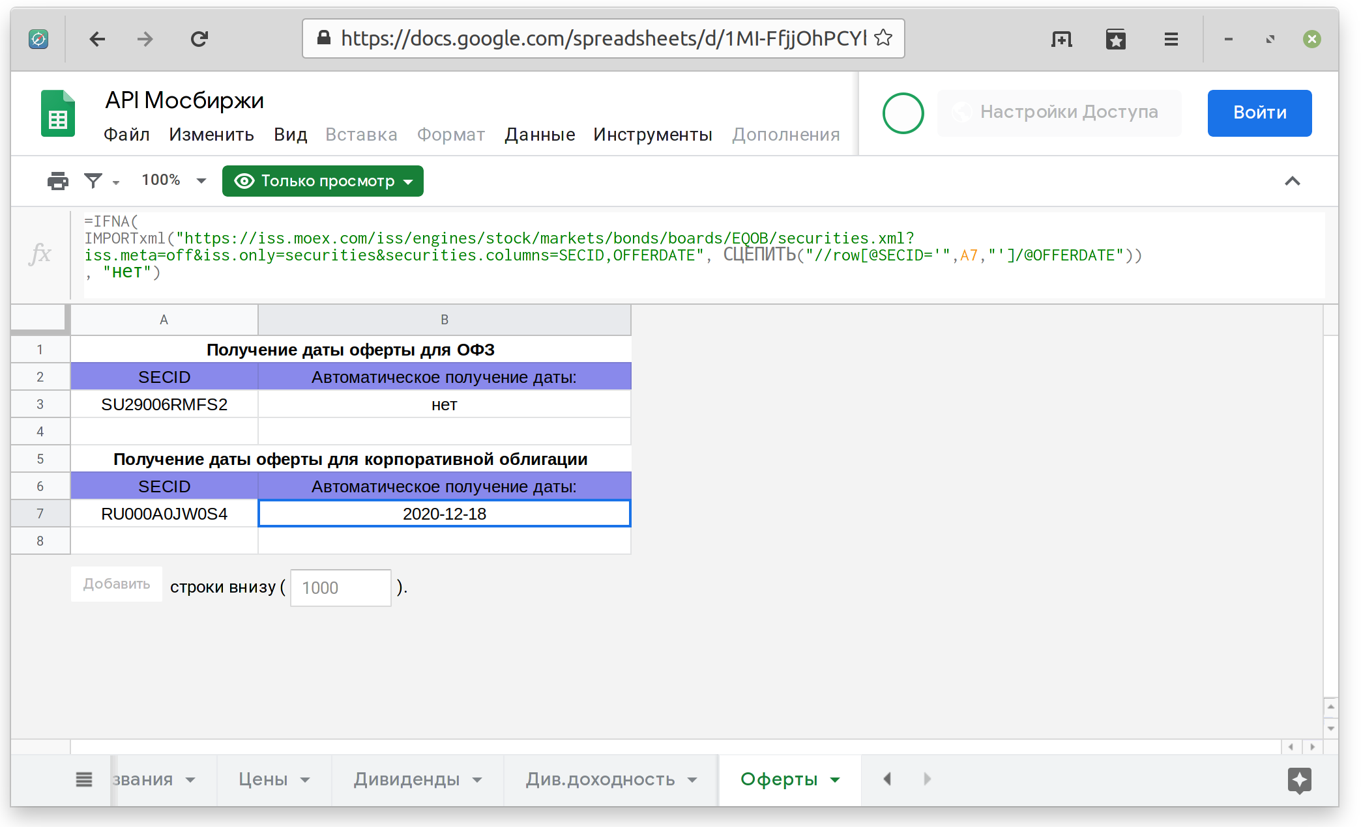Open the view-only mode dropdown
This screenshot has width=1361, height=827.
click(x=323, y=180)
